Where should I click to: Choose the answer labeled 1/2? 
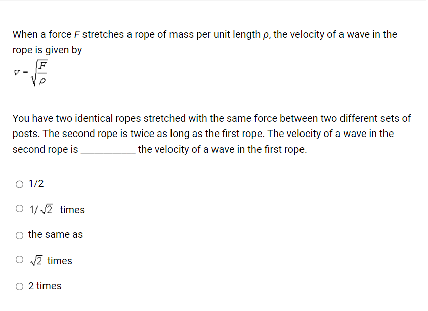click(x=19, y=184)
